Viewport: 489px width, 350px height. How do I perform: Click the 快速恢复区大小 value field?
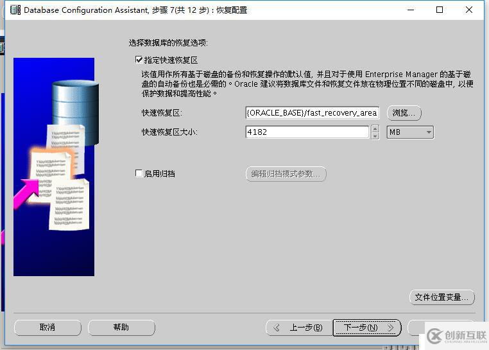pos(307,132)
